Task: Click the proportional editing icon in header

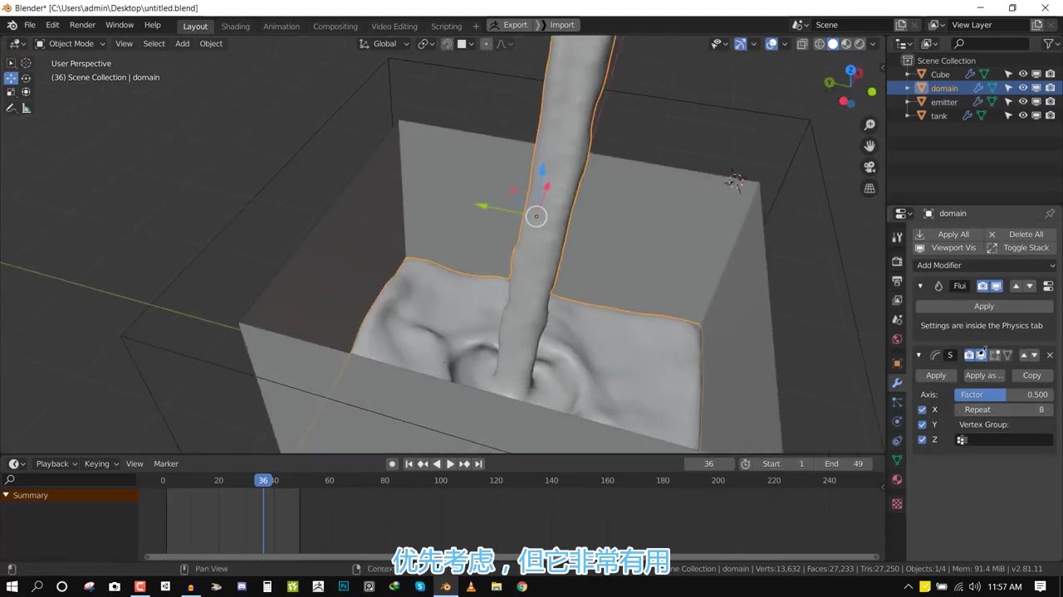Action: tap(487, 44)
